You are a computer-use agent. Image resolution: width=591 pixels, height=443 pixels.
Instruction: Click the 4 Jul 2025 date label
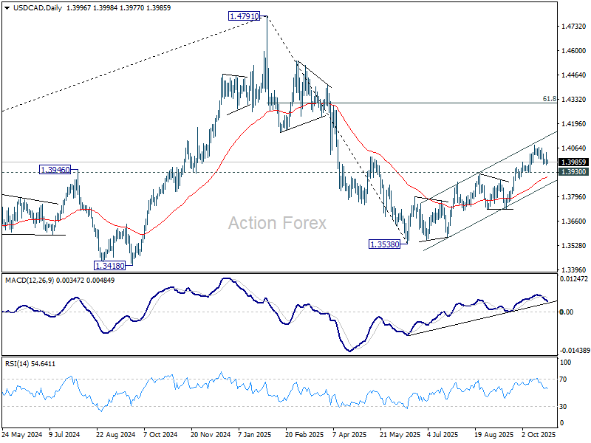(443, 435)
